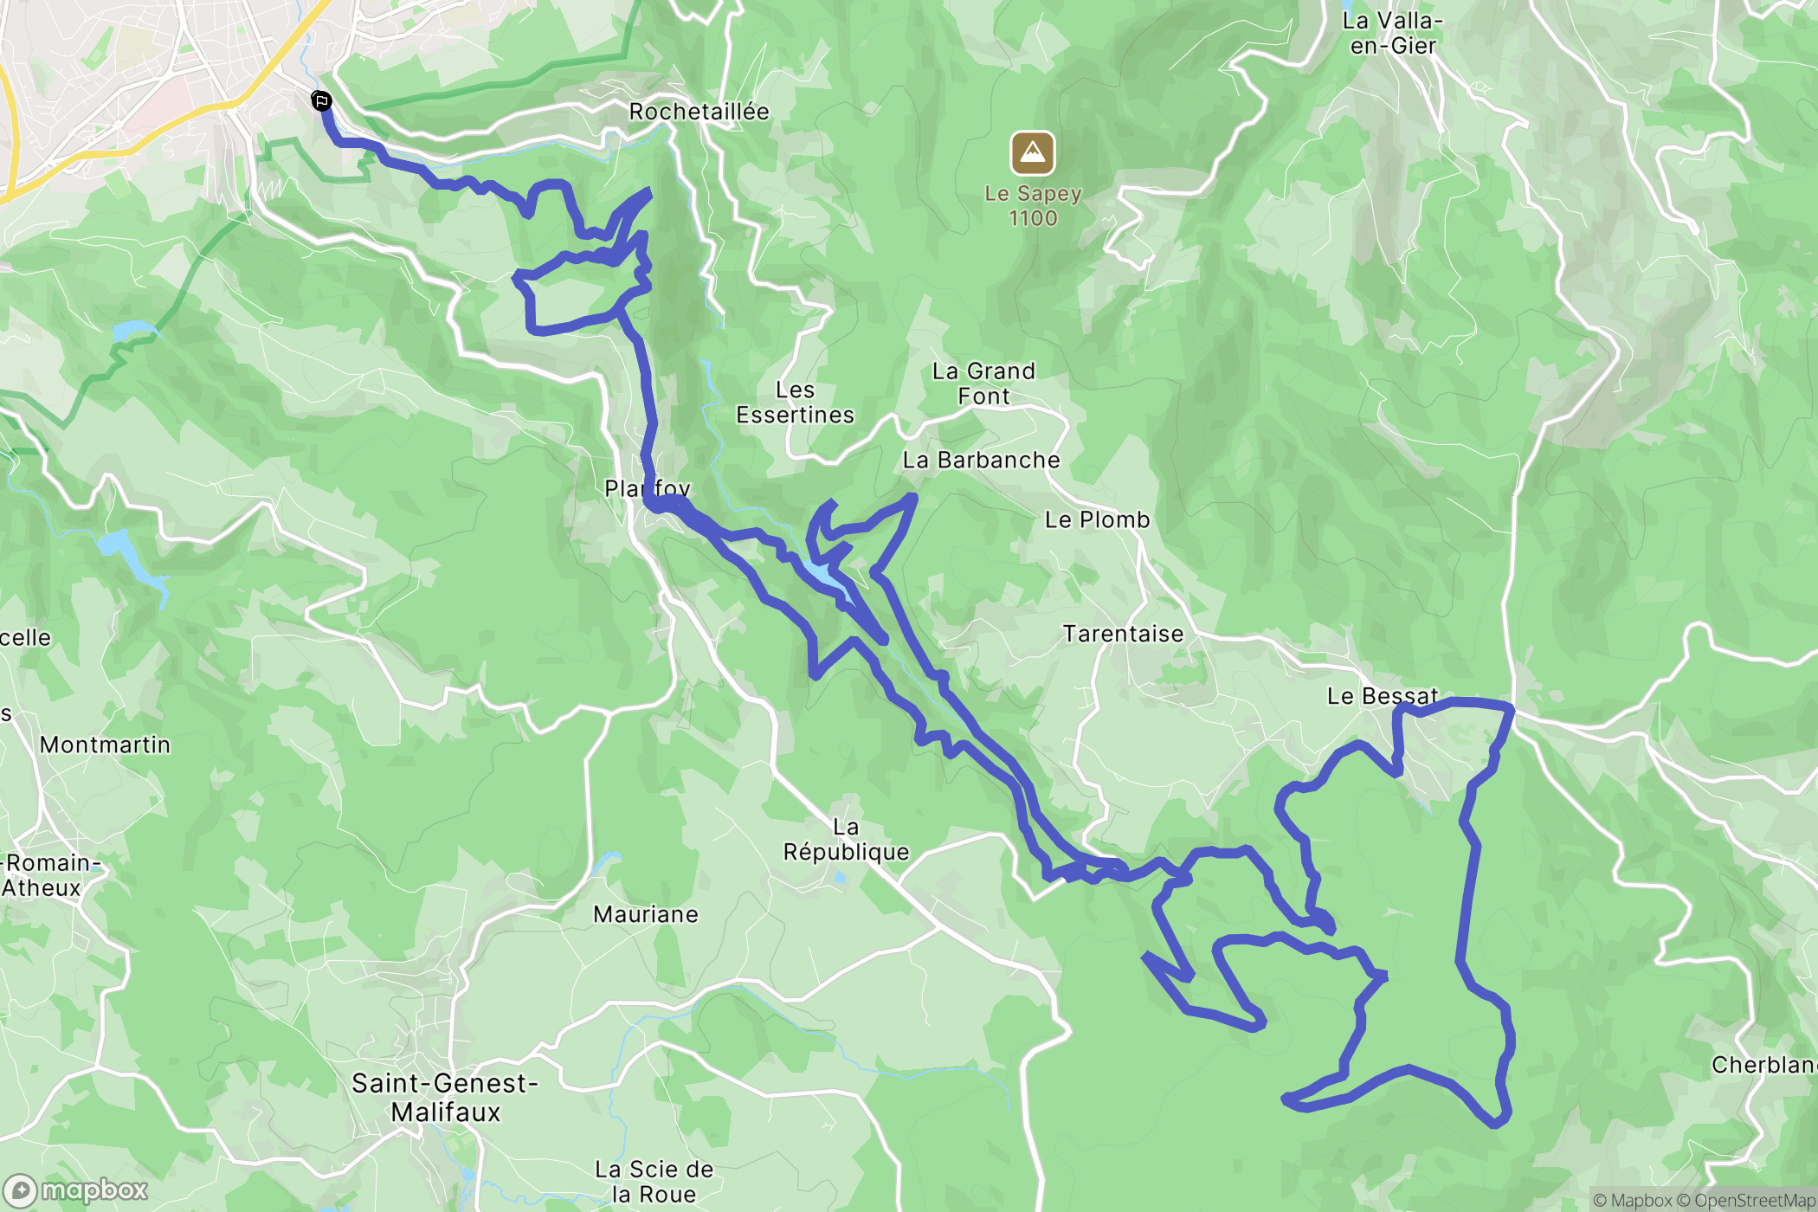Click the Le Sapey 1100 summit label
Screen dimensions: 1818x1212
[x=1033, y=205]
